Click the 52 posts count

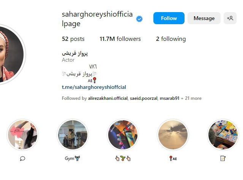click(x=73, y=39)
